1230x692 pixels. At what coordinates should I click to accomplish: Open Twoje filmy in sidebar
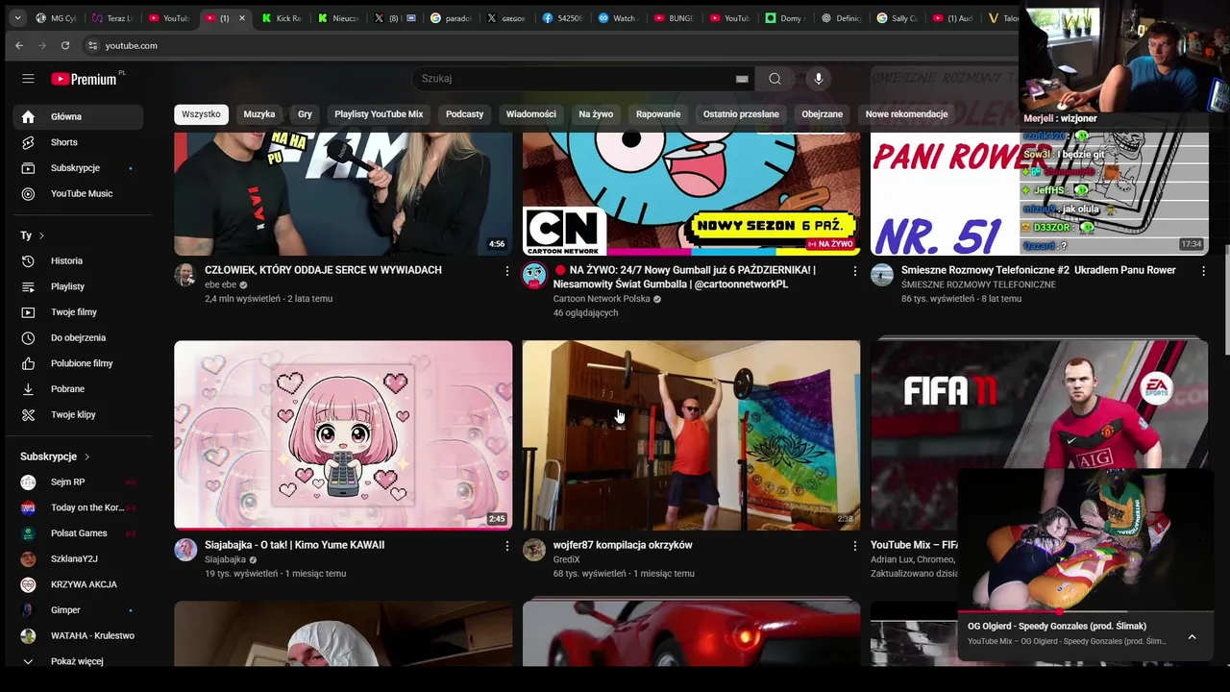coord(78,312)
